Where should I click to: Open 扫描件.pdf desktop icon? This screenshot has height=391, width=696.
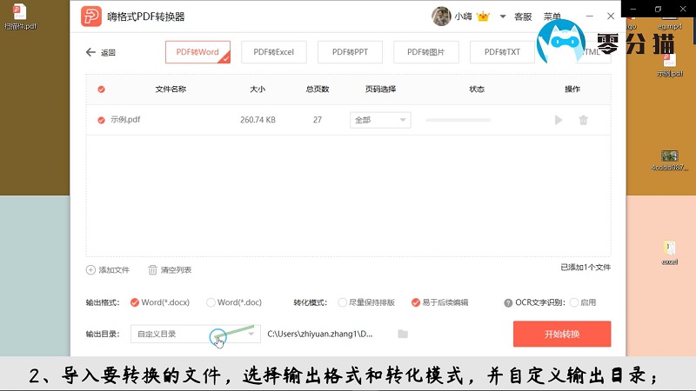click(20, 17)
